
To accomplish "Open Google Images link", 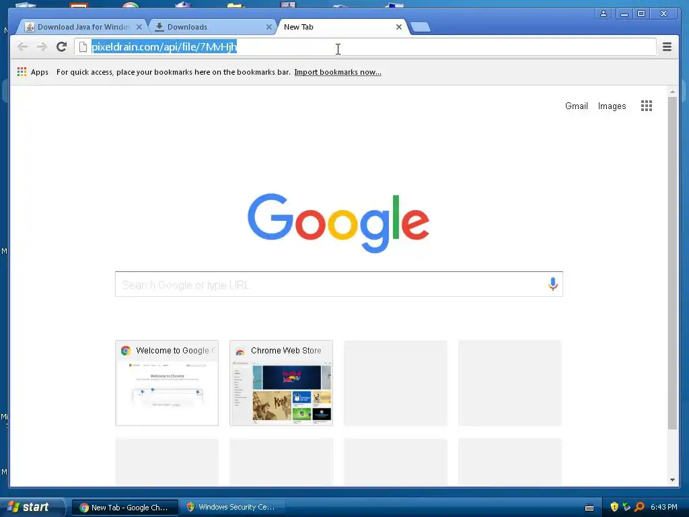I will point(612,106).
